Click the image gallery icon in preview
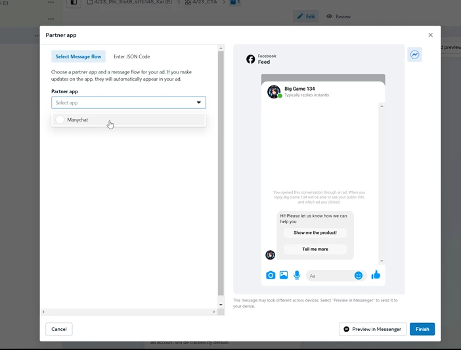The image size is (461, 350). (284, 275)
